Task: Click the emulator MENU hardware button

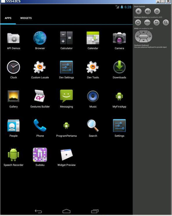Action: [147, 22]
